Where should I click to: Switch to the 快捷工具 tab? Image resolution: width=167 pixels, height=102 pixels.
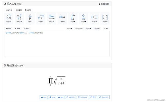tap(9, 10)
